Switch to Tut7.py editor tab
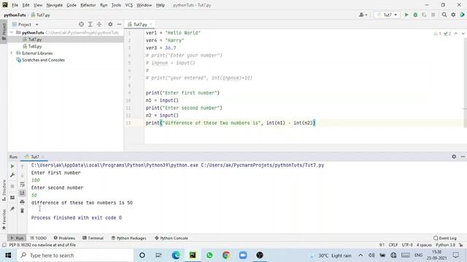Viewport: 467px width, 262px height. coord(140,24)
